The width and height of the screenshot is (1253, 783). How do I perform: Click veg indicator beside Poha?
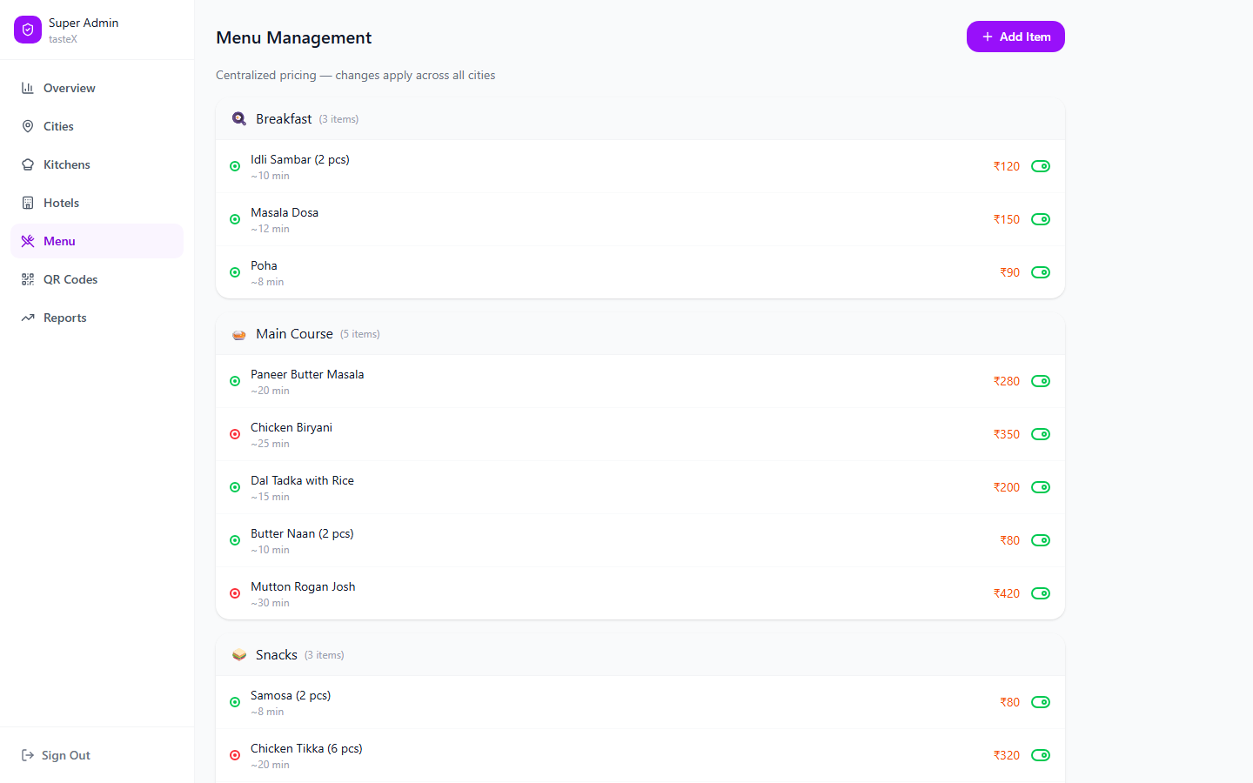click(x=235, y=272)
